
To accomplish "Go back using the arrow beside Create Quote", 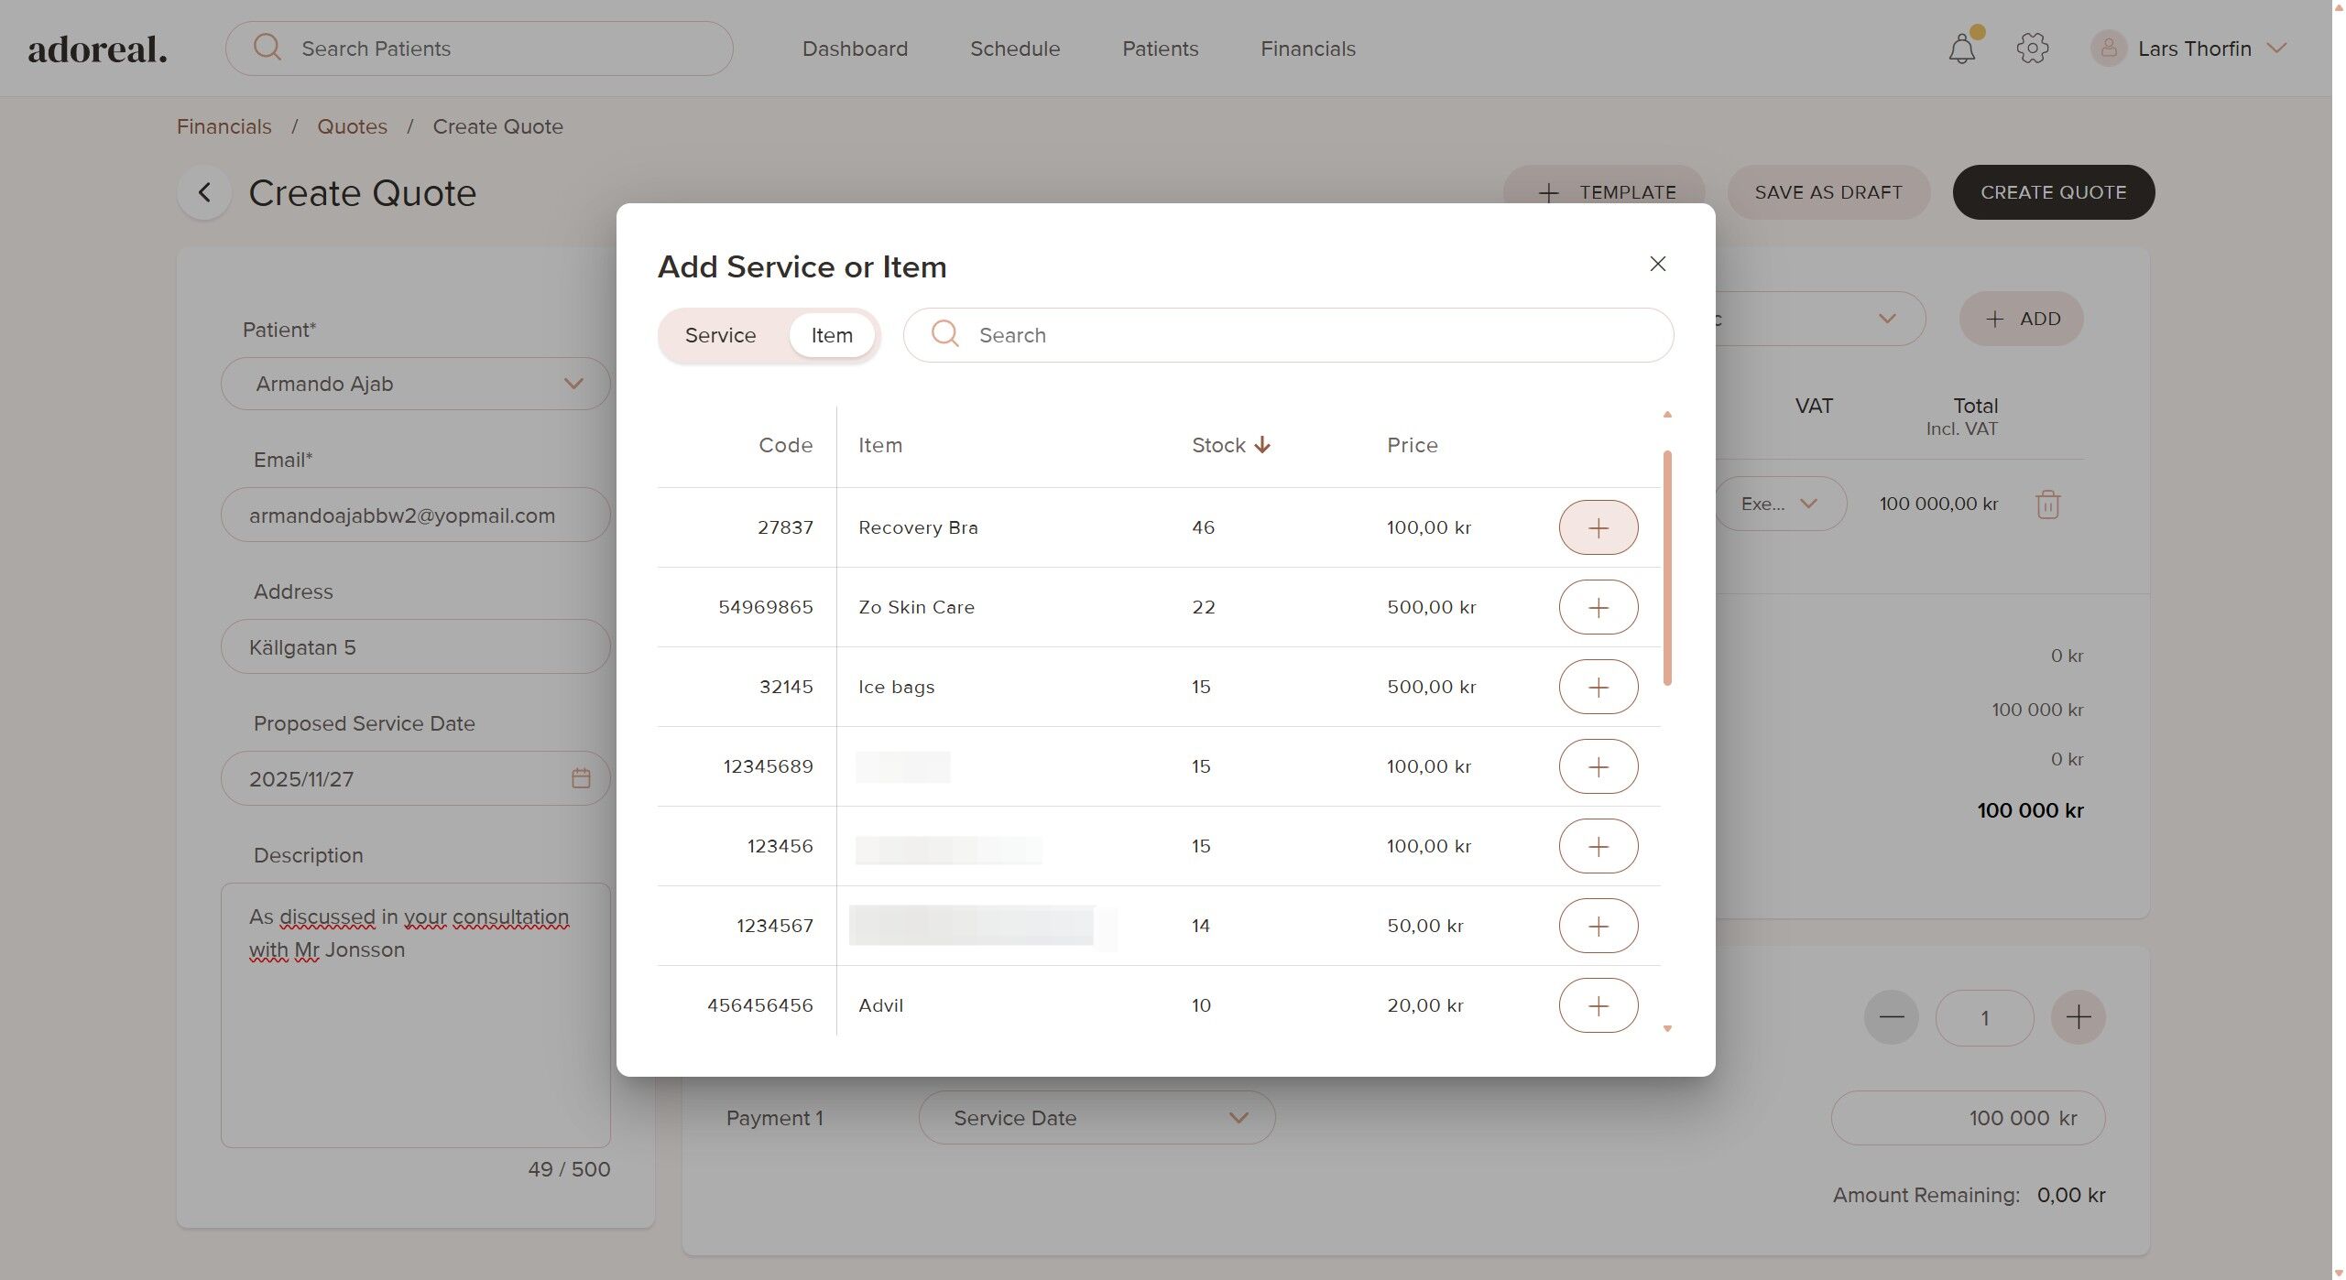I will point(204,192).
